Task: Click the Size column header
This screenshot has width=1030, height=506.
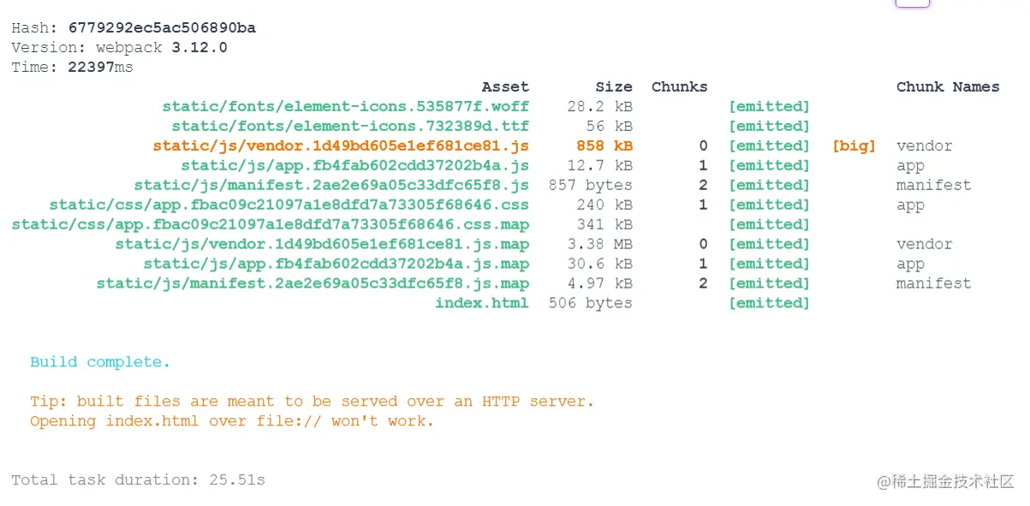Action: tap(614, 86)
